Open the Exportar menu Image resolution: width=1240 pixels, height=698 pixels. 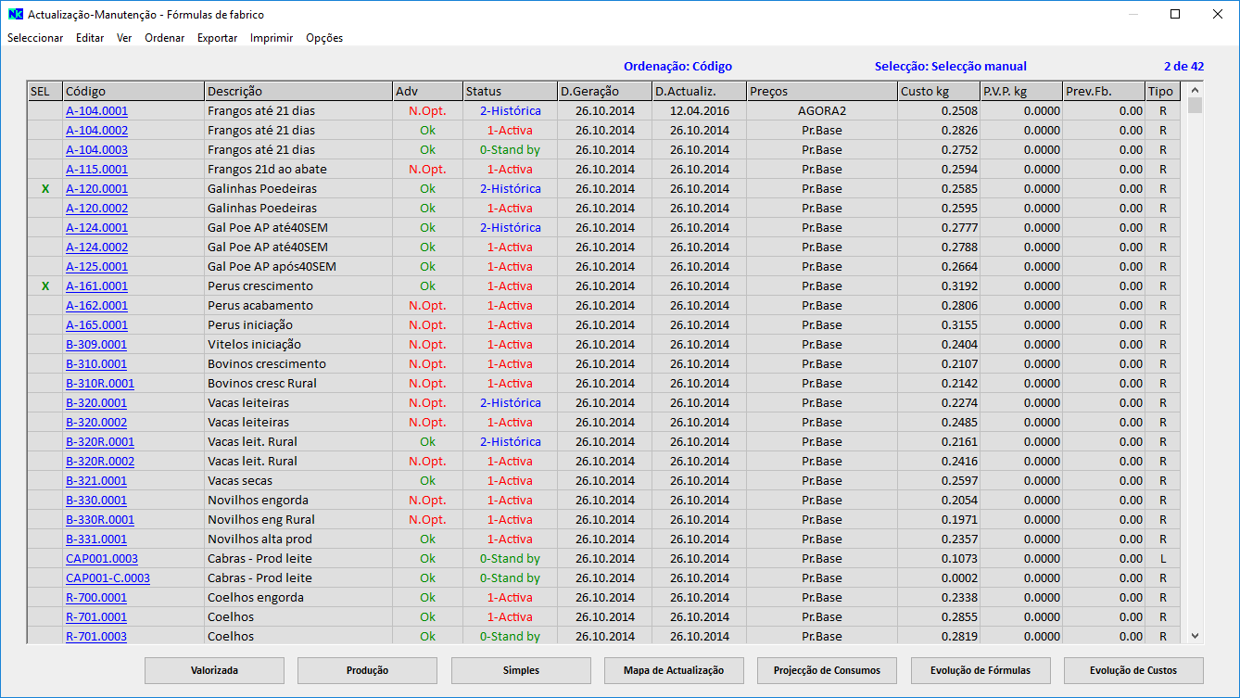coord(217,38)
